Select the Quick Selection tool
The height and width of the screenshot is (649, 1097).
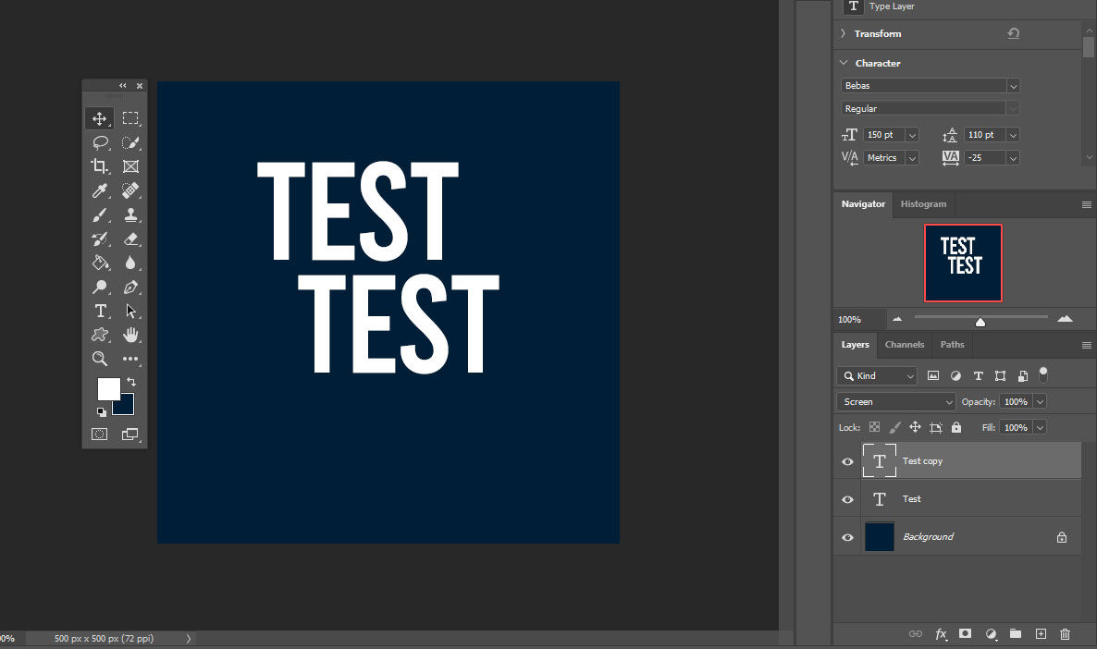click(130, 142)
